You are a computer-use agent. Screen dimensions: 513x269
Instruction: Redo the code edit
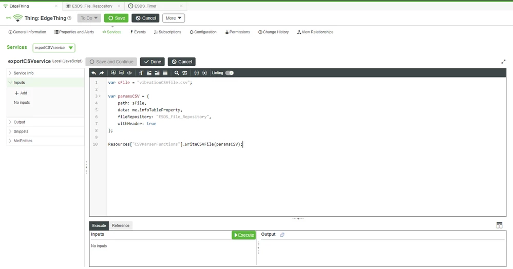[x=102, y=73]
